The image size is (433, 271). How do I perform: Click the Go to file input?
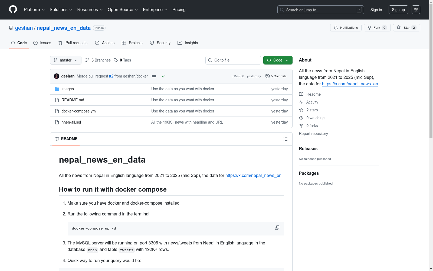pyautogui.click(x=233, y=60)
